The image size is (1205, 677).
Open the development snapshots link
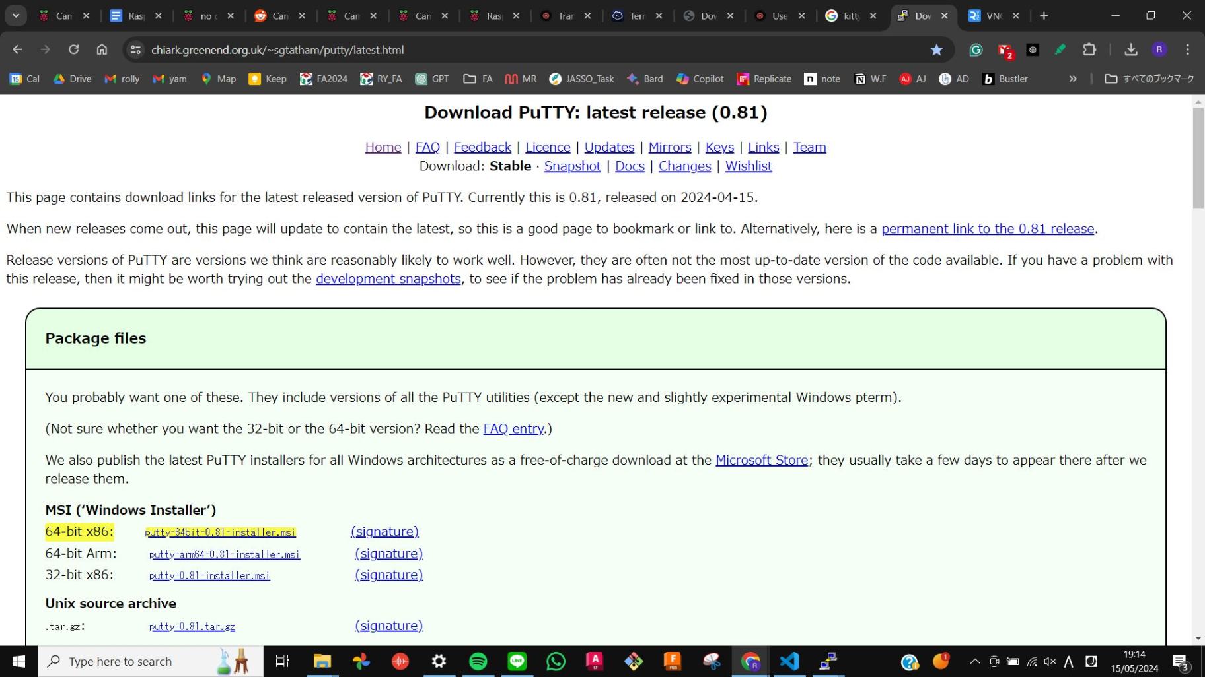pyautogui.click(x=388, y=279)
